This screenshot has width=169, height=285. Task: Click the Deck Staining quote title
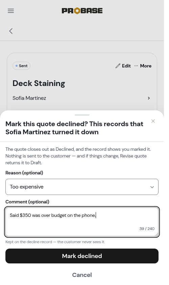click(39, 83)
